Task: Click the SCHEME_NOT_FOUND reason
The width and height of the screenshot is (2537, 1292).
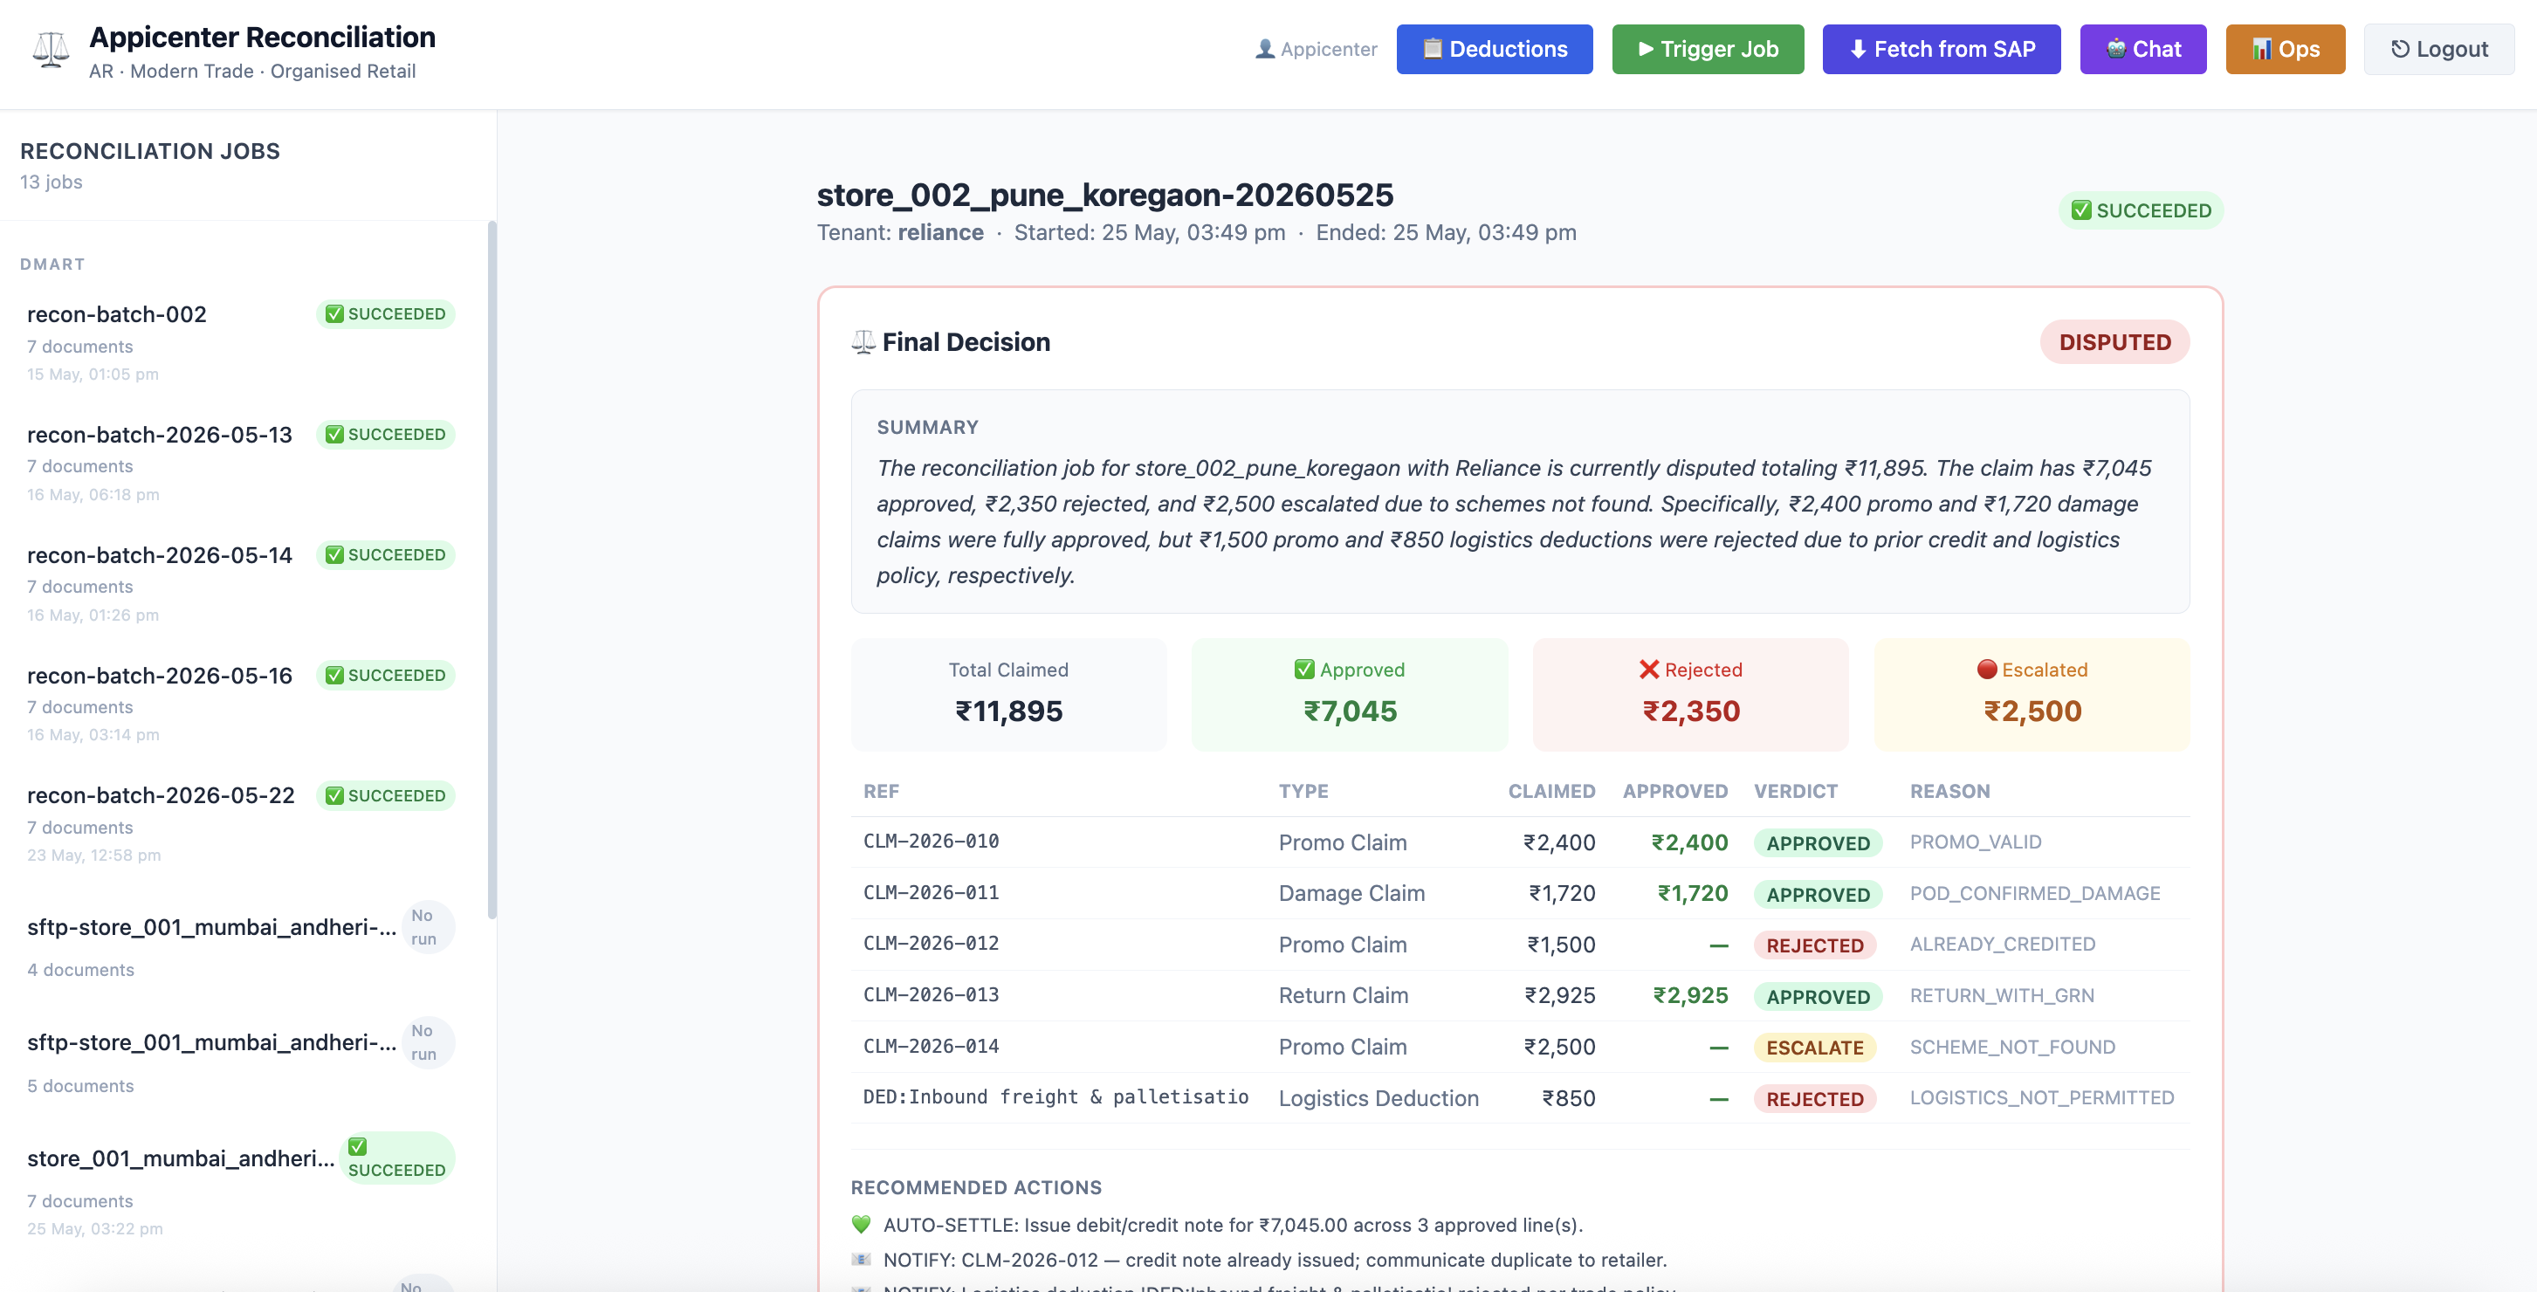Action: pyautogui.click(x=2012, y=1047)
